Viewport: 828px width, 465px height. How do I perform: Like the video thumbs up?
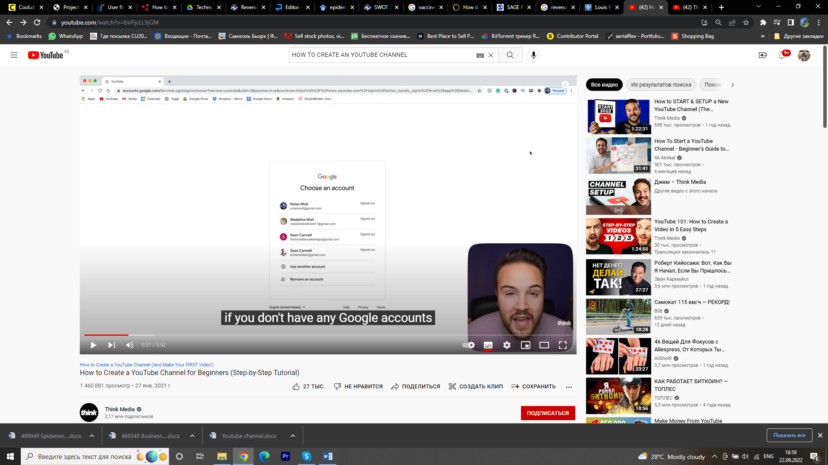click(296, 386)
